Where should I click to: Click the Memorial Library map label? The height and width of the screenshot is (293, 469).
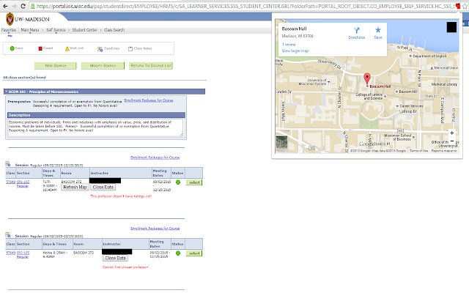[x=444, y=84]
